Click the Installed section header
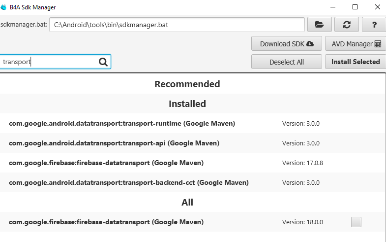This screenshot has height=242, width=386. point(187,104)
